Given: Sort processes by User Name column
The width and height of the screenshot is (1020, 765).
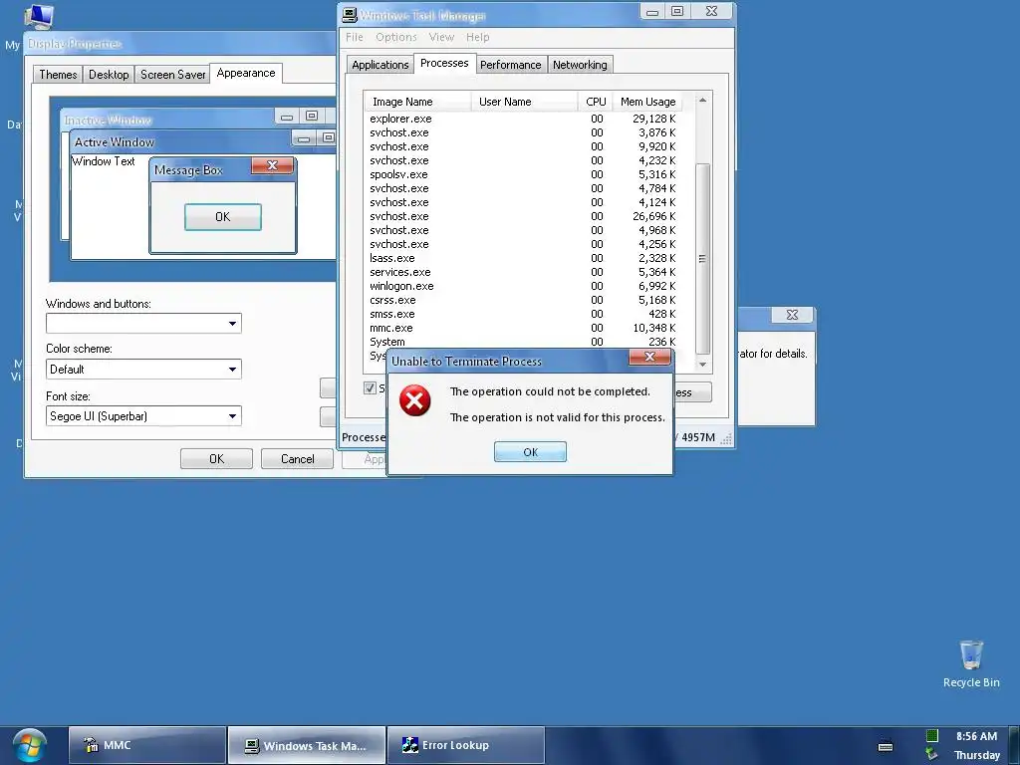Looking at the screenshot, I should 524,102.
